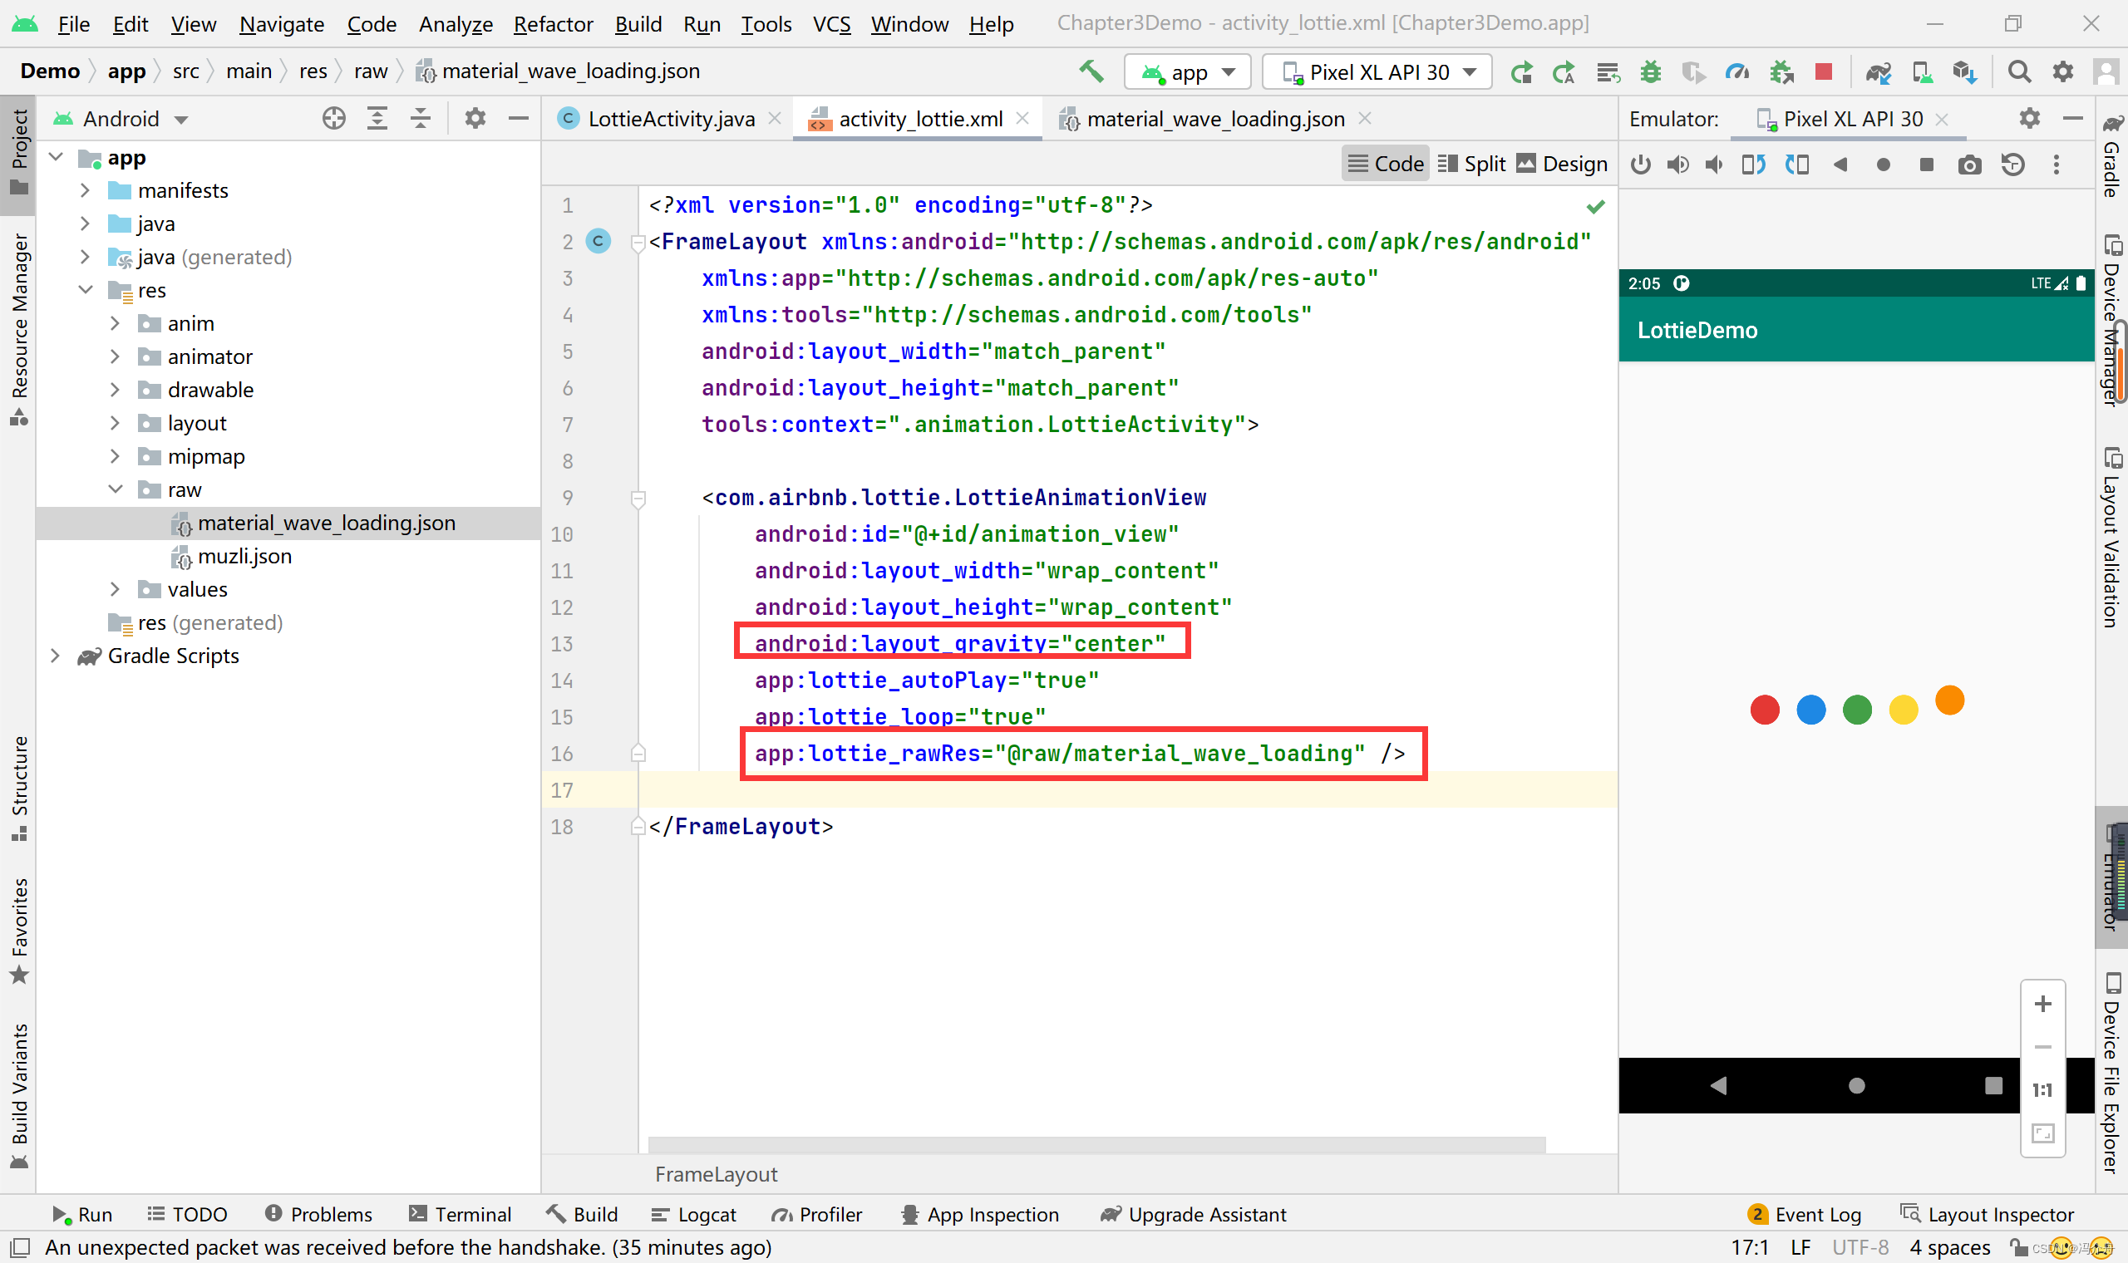Screen dimensions: 2128x1263
Task: Click the Make Project hammer icon
Action: click(1091, 72)
